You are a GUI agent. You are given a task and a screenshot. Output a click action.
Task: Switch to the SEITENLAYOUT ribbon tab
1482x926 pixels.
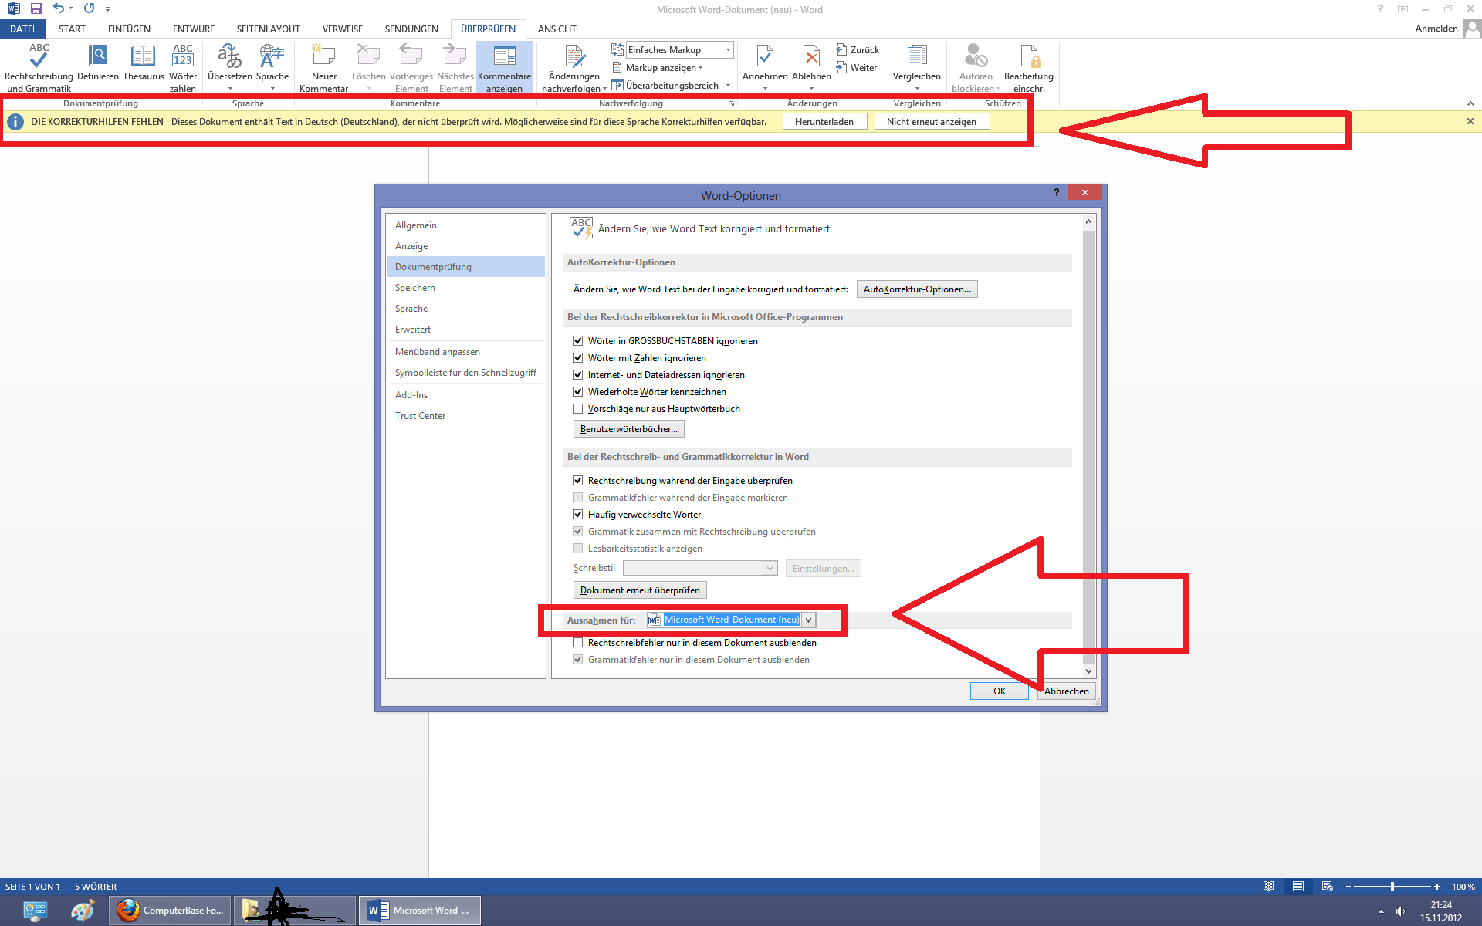268,29
